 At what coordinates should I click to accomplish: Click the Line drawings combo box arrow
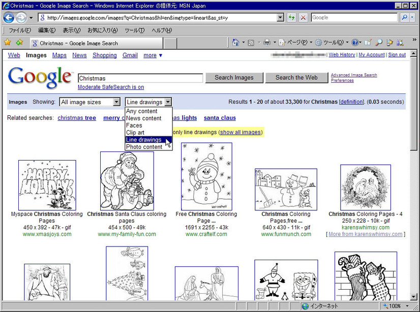[x=168, y=102]
